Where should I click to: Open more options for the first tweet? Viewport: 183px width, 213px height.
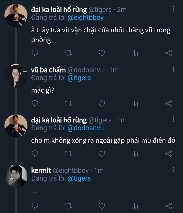174,9
